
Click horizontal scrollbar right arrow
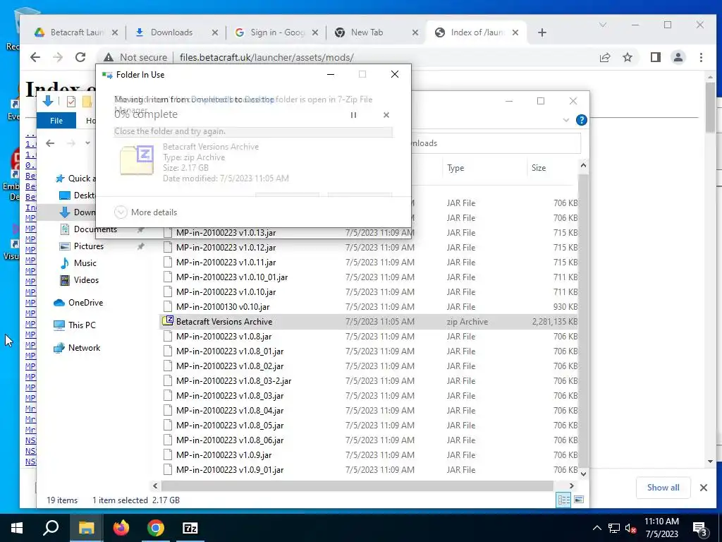click(x=571, y=486)
